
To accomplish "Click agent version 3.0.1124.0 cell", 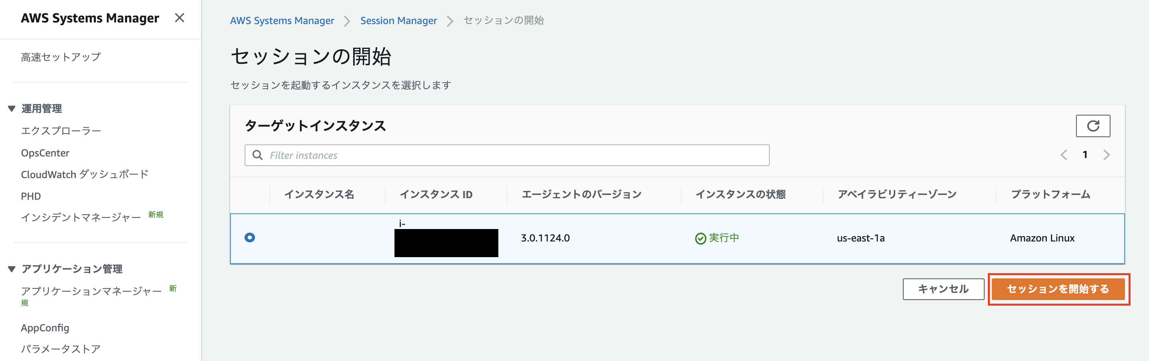I will point(545,238).
